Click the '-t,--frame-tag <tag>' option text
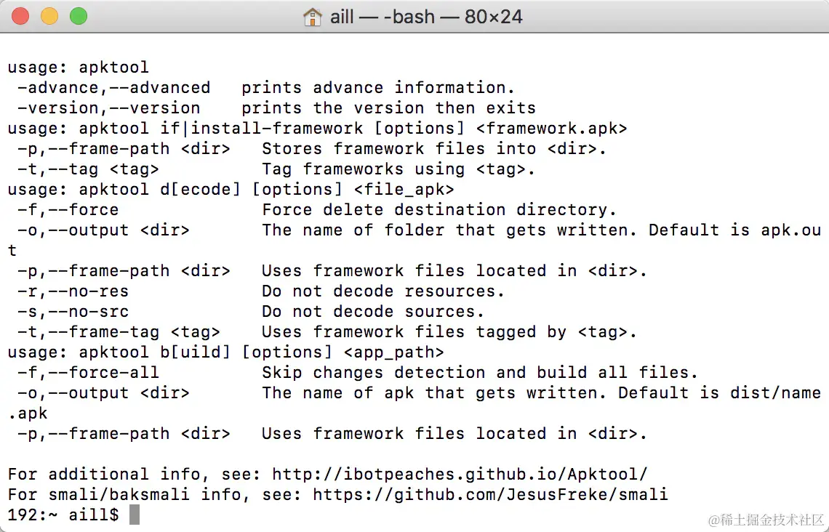 pos(119,332)
